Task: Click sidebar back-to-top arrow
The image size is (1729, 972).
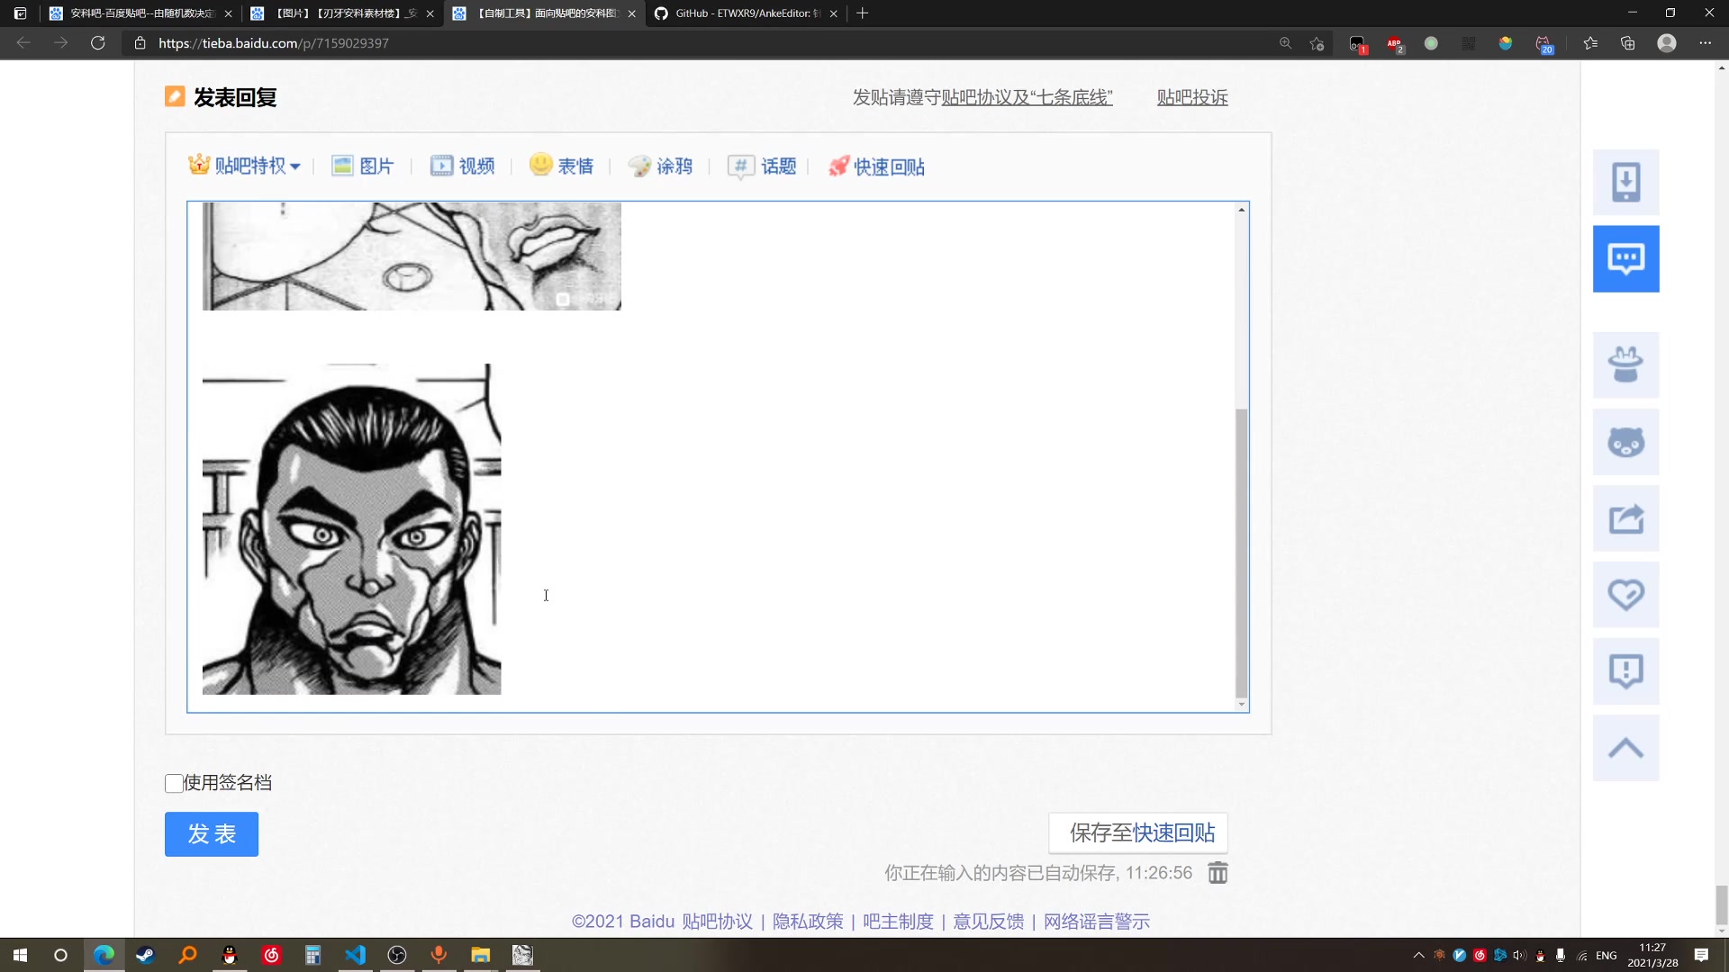Action: click(1626, 748)
